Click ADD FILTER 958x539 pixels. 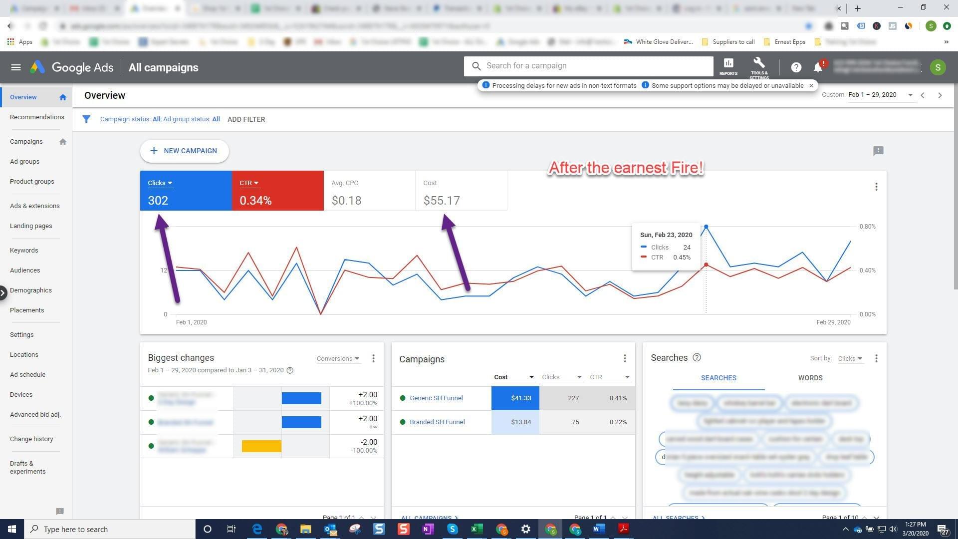pyautogui.click(x=246, y=119)
